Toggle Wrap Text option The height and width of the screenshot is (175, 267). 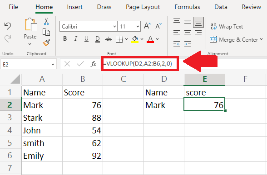(x=227, y=26)
